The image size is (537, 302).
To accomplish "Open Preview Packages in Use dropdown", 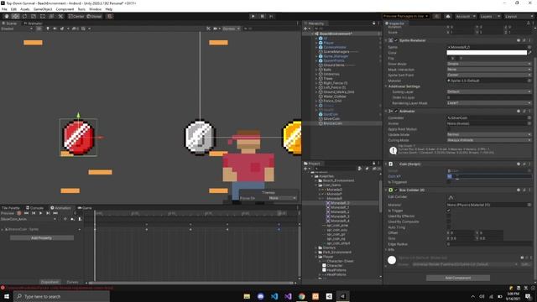I will [x=405, y=16].
